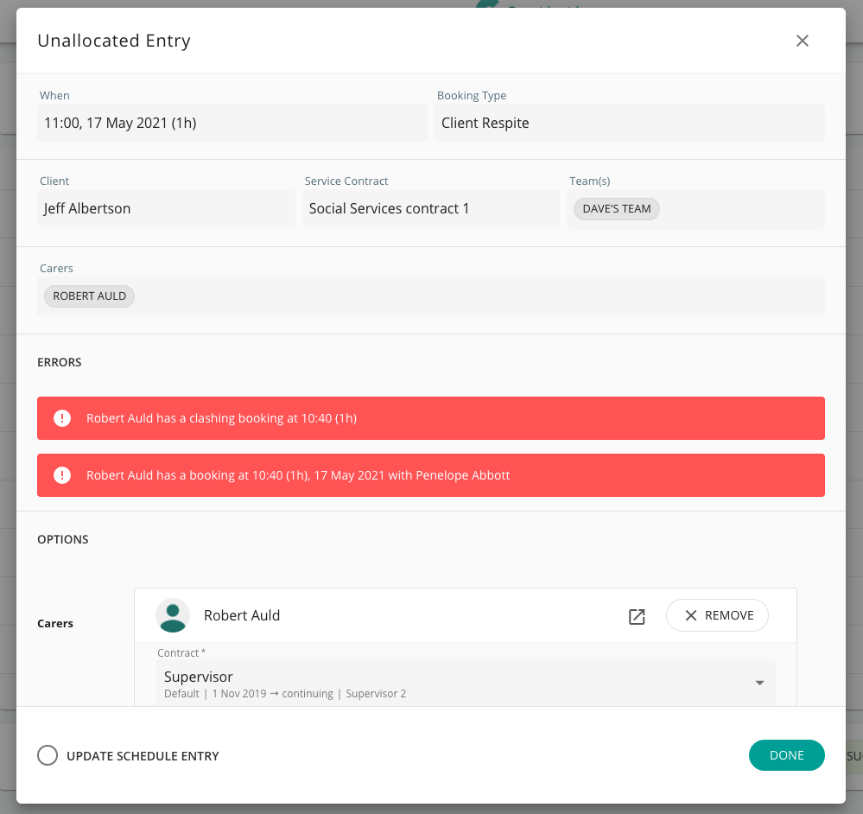This screenshot has height=814, width=863.
Task: Click the X icon inside the Remove button
Action: 690,615
